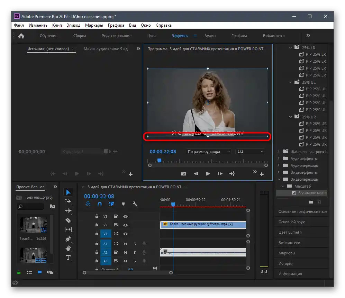Image resolution: width=345 pixels, height=298 pixels.
Task: Click the Home icon in workspace bar
Action: [21, 36]
